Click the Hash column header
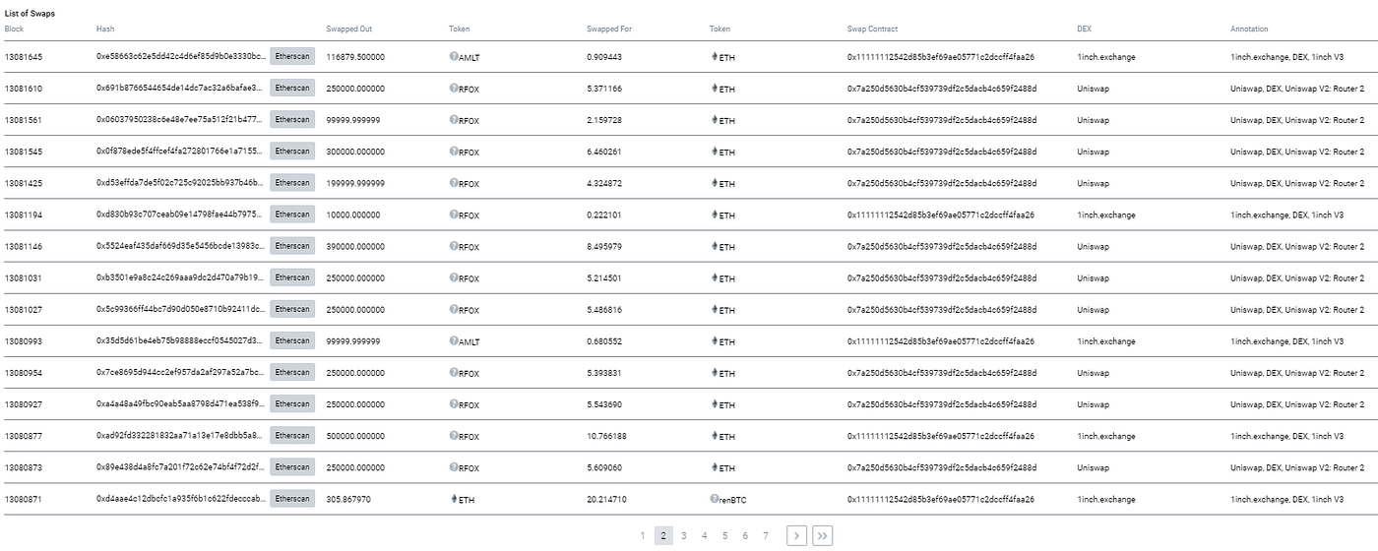The image size is (1378, 551). coord(105,30)
